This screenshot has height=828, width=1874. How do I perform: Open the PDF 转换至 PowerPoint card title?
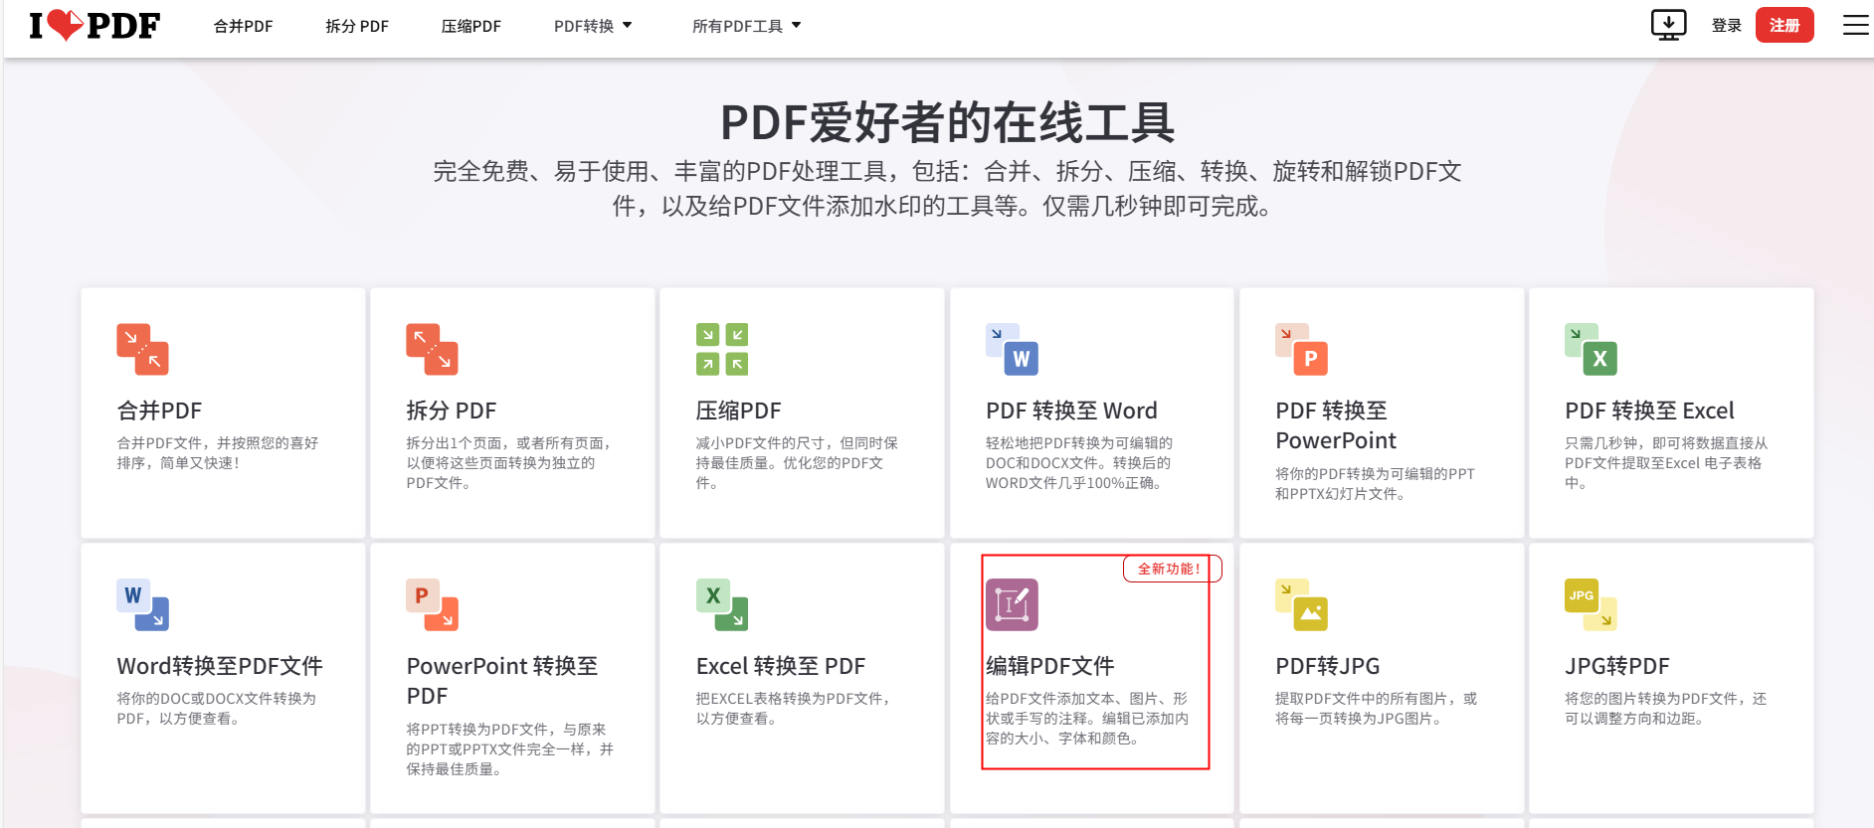[1336, 425]
